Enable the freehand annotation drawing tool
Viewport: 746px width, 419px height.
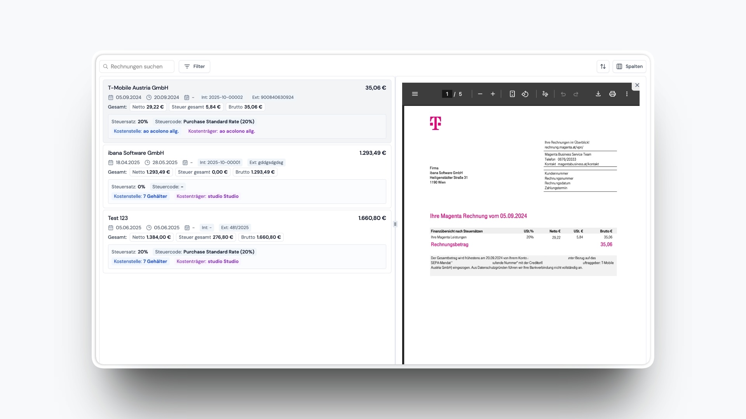pos(545,94)
